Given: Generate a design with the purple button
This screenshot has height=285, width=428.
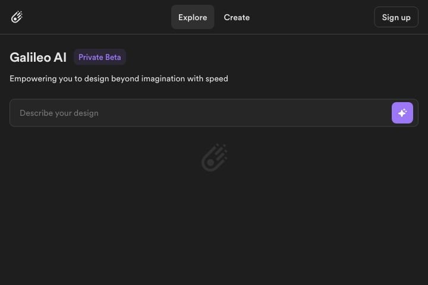Looking at the screenshot, I should click(402, 113).
